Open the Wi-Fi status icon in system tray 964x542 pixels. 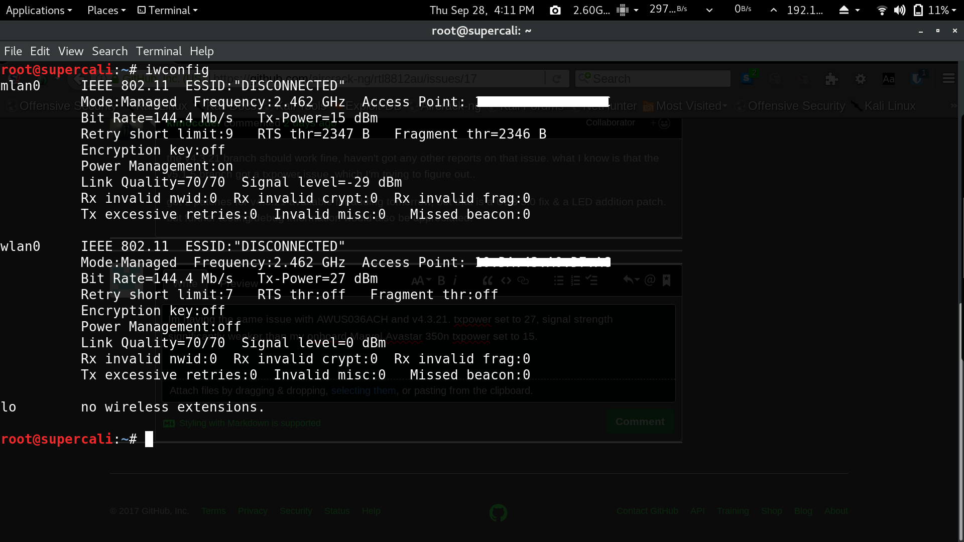click(x=881, y=10)
